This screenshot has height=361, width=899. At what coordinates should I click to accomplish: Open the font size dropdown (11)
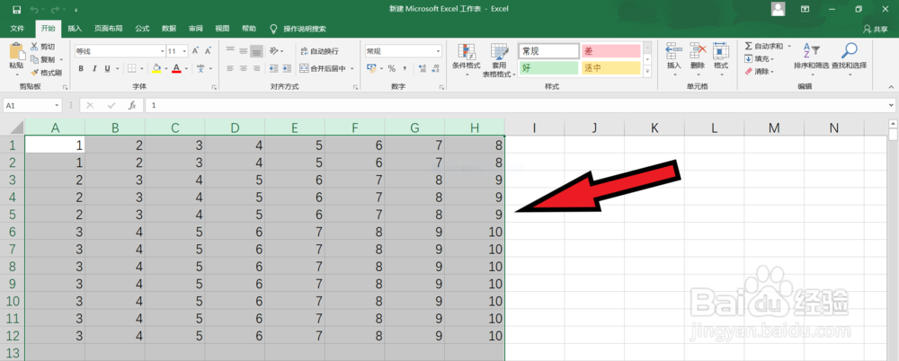tap(184, 51)
